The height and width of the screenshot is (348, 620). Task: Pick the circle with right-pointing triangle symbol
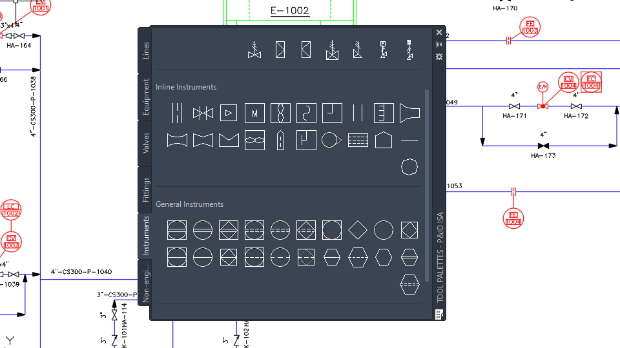[332, 140]
